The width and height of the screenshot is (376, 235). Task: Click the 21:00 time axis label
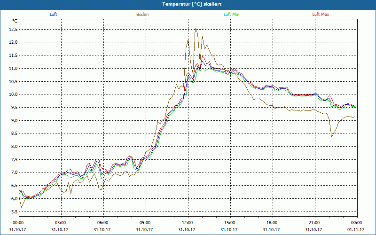coord(315,223)
